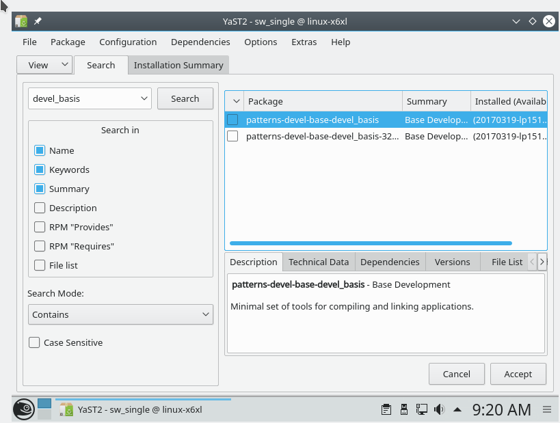The width and height of the screenshot is (560, 423).
Task: Click the package list horizontal scrollbar
Action: [371, 243]
